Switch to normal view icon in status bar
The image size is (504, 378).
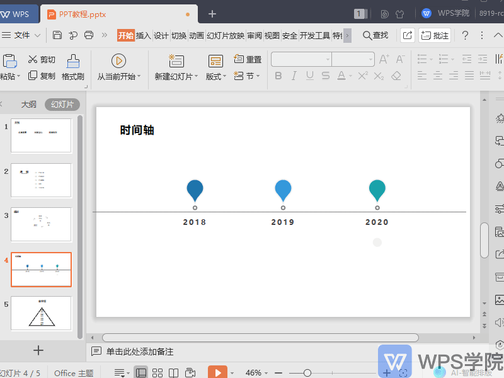click(x=140, y=372)
